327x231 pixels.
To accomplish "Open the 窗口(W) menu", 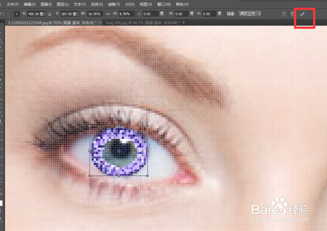I will pos(164,4).
